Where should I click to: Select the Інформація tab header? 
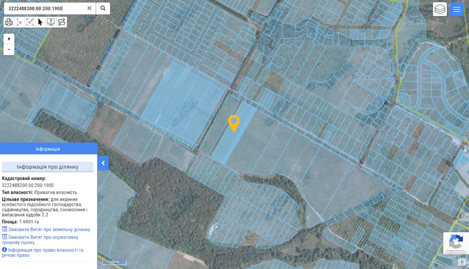click(x=48, y=149)
